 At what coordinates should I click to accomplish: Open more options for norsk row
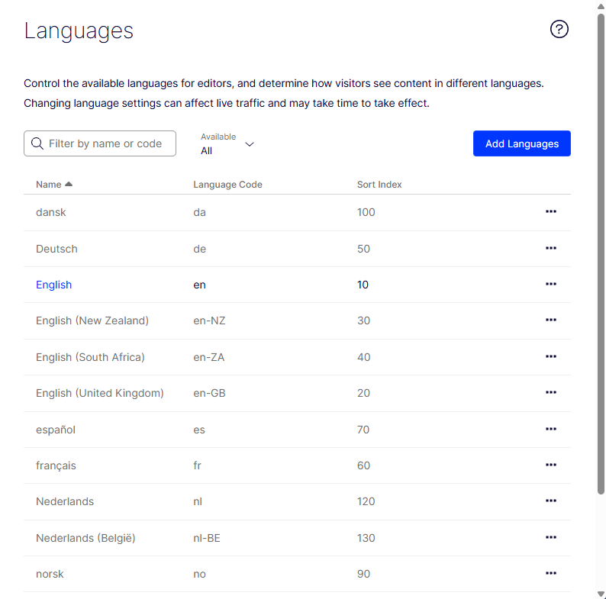click(x=551, y=574)
